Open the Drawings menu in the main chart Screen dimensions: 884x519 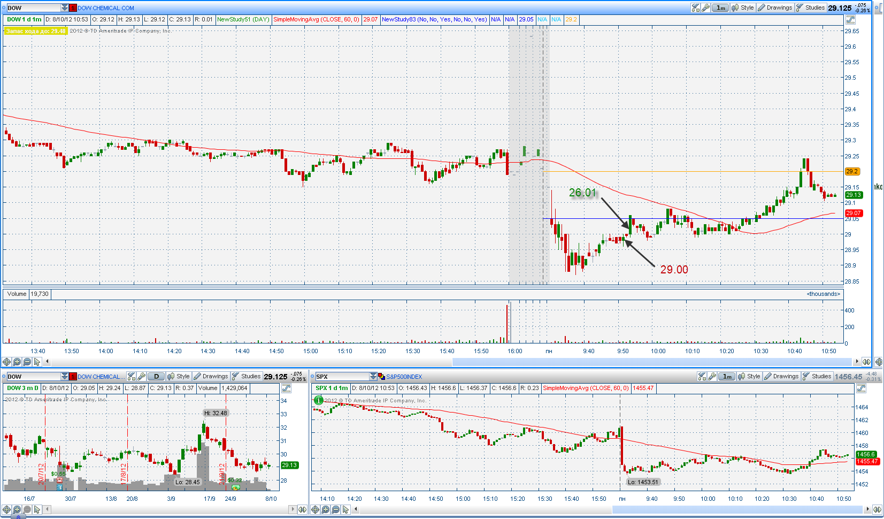[x=775, y=7]
